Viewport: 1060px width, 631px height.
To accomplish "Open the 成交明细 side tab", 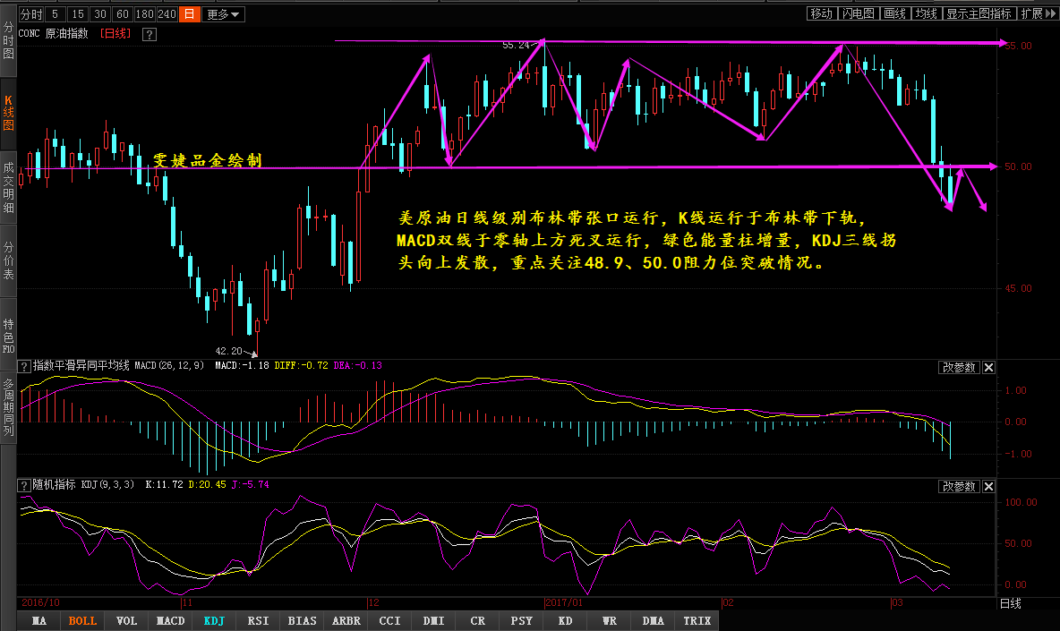I will [x=8, y=186].
